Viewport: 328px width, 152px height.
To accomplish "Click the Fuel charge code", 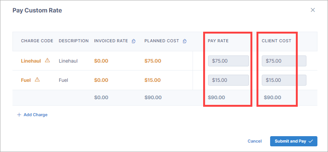I will 26,80.
